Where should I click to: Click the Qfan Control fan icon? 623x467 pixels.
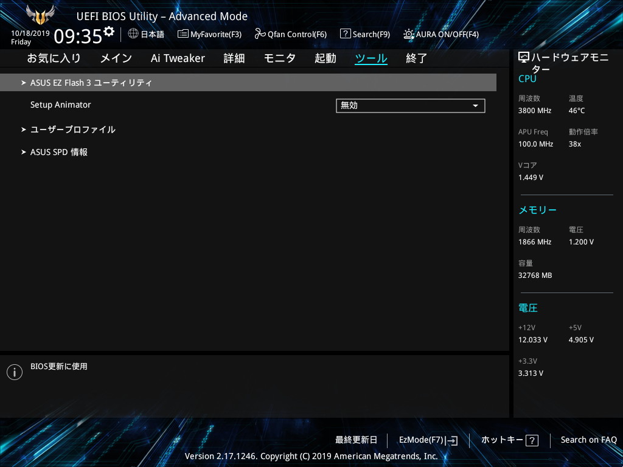260,34
